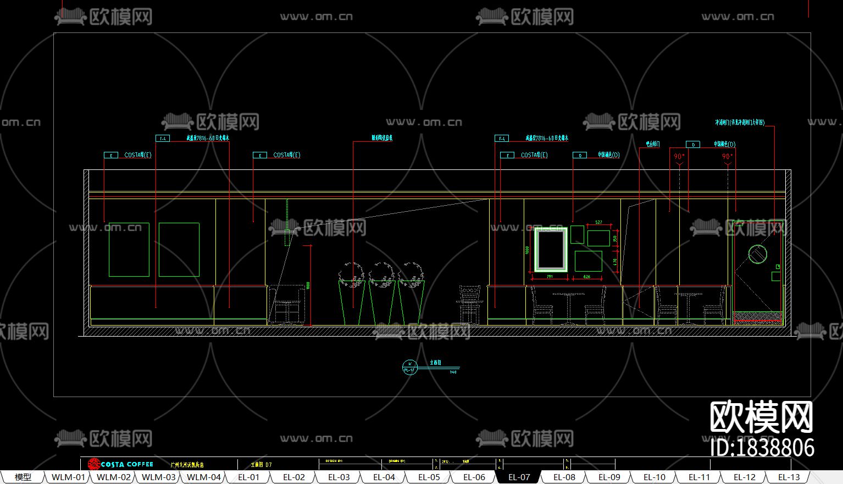Switch to the EL-08 layout tab
This screenshot has height=484, width=843.
[x=564, y=477]
